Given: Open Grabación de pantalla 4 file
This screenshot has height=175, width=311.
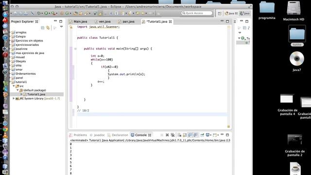Looking at the screenshot, I should (287, 105).
